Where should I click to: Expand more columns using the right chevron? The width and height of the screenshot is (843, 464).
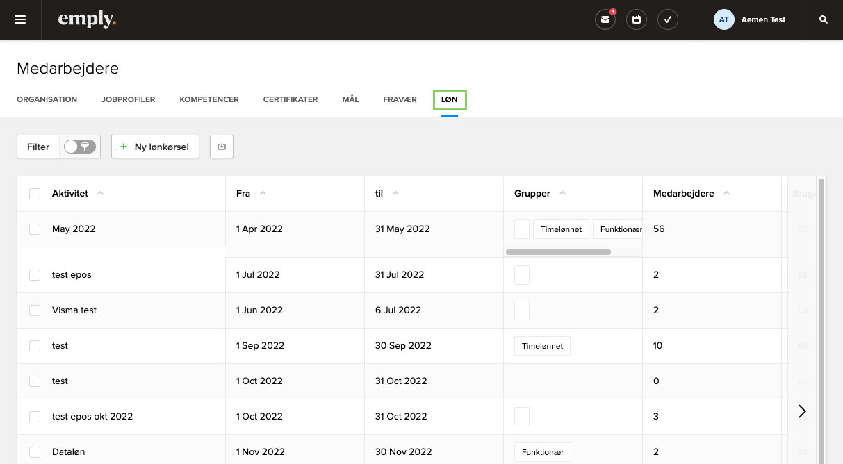point(802,411)
